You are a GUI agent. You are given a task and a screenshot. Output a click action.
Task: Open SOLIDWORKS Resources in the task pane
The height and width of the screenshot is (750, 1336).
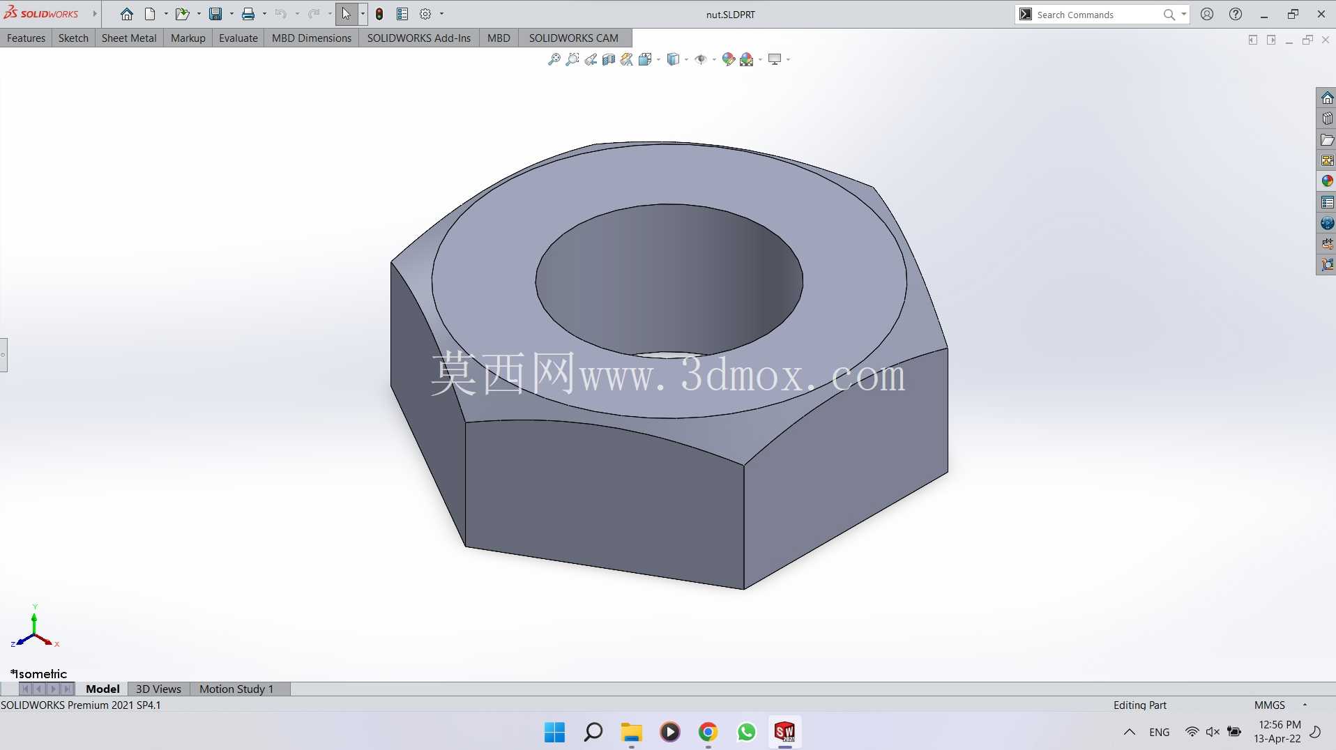tap(1327, 98)
